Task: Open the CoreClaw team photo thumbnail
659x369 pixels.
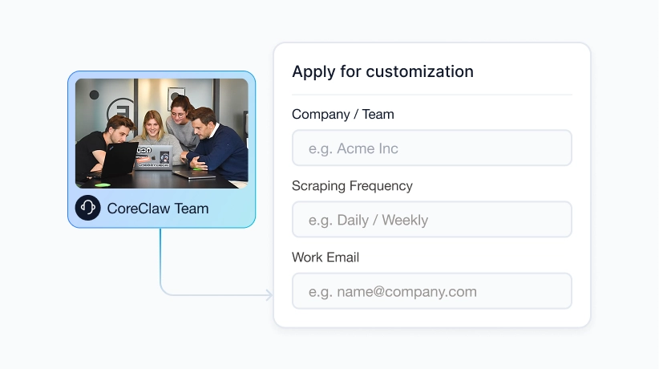Action: point(162,133)
